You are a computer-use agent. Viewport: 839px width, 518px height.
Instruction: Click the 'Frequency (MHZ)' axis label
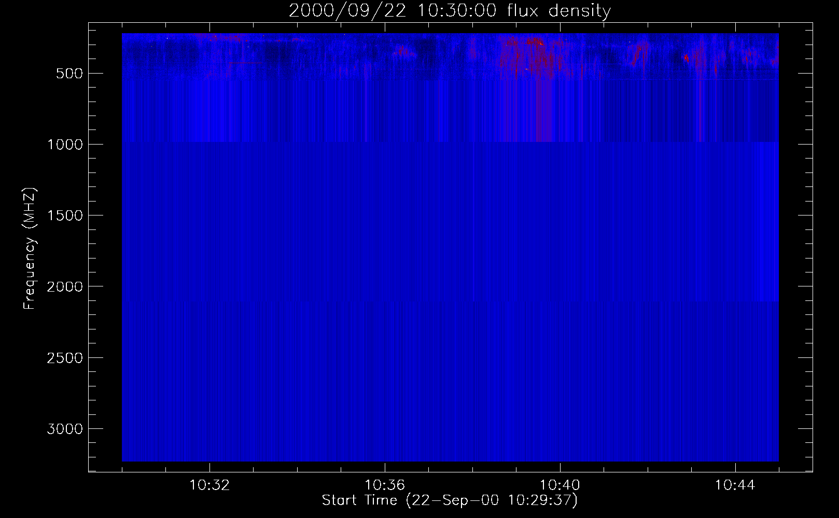(30, 248)
